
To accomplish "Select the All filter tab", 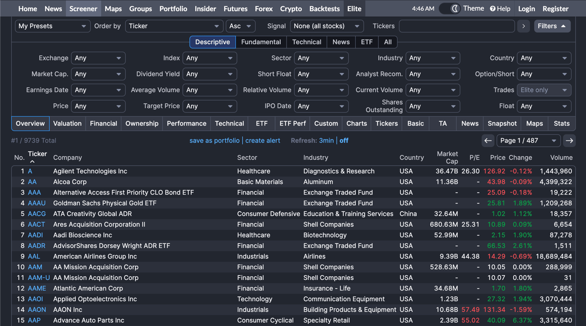I will pos(388,42).
